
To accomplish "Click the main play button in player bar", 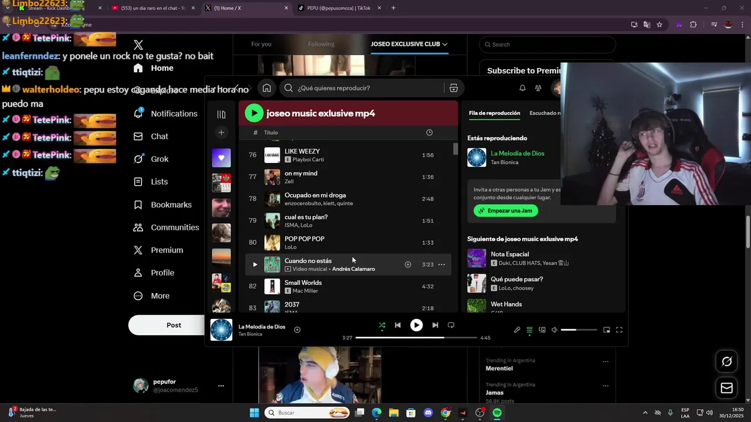I will (x=416, y=325).
